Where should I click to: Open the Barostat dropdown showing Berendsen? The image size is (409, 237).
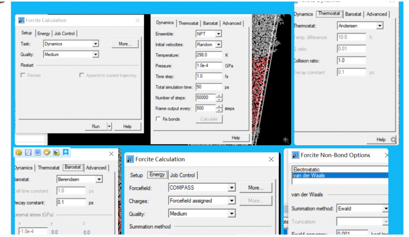coord(99,179)
